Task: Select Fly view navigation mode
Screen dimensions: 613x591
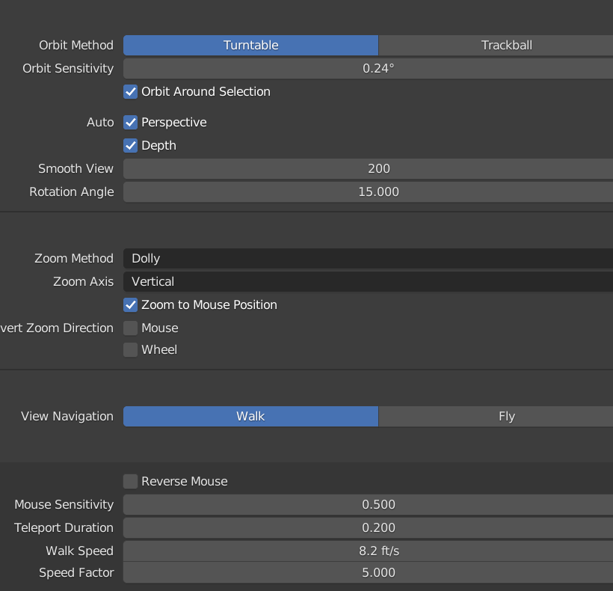Action: point(507,416)
